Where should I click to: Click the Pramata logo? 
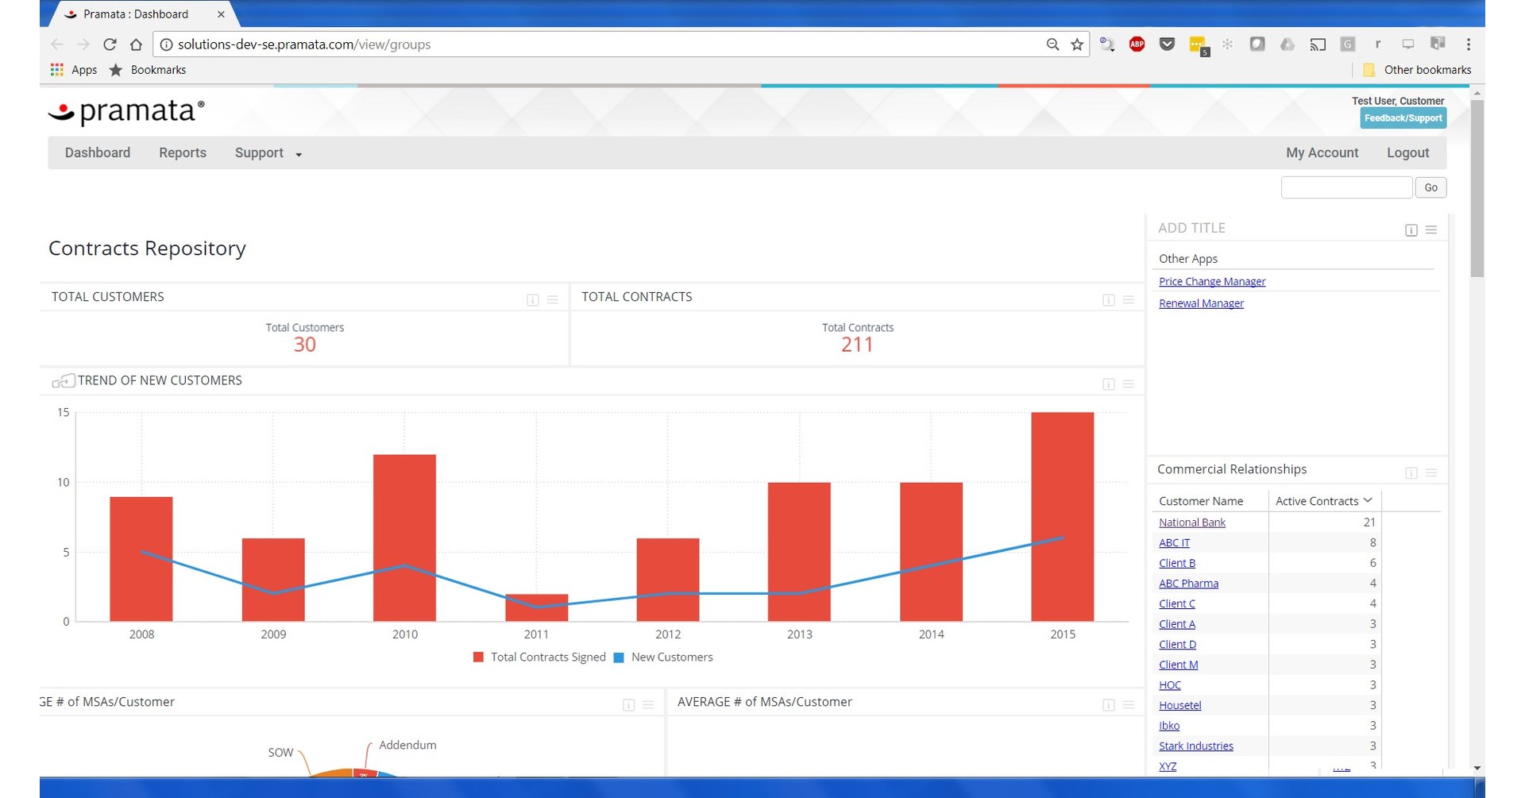point(127,111)
